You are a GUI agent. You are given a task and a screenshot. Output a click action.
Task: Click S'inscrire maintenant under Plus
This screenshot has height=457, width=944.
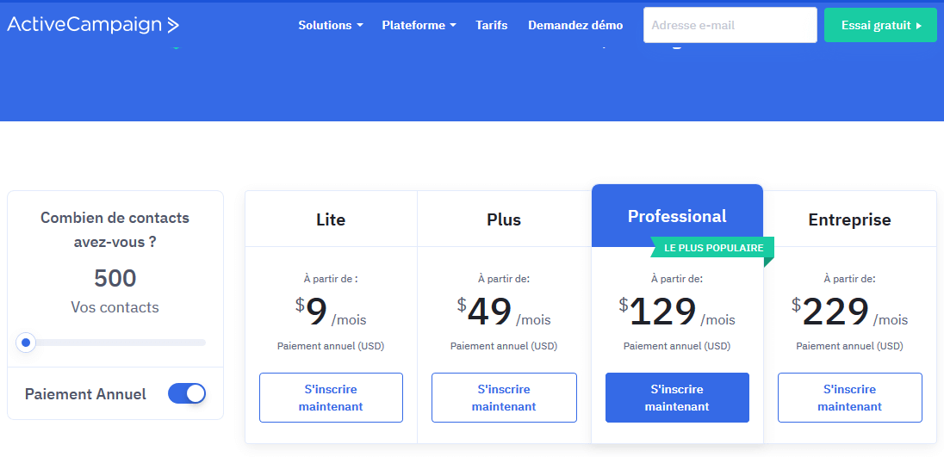pos(504,398)
